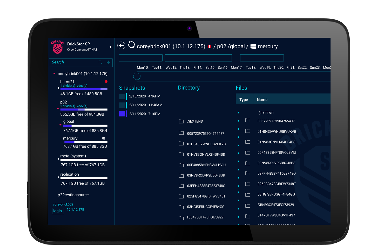Deselect the 2/11/2020 7:10PM snapshot checkbox

point(122,114)
